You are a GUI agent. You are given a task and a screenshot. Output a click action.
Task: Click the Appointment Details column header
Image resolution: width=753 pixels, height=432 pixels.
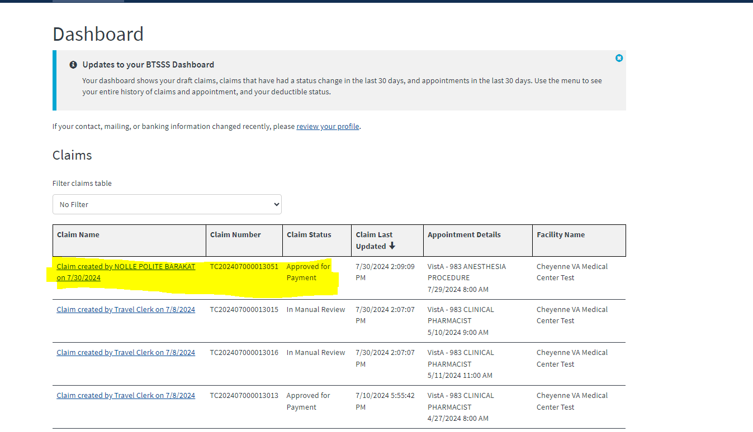[x=464, y=235]
